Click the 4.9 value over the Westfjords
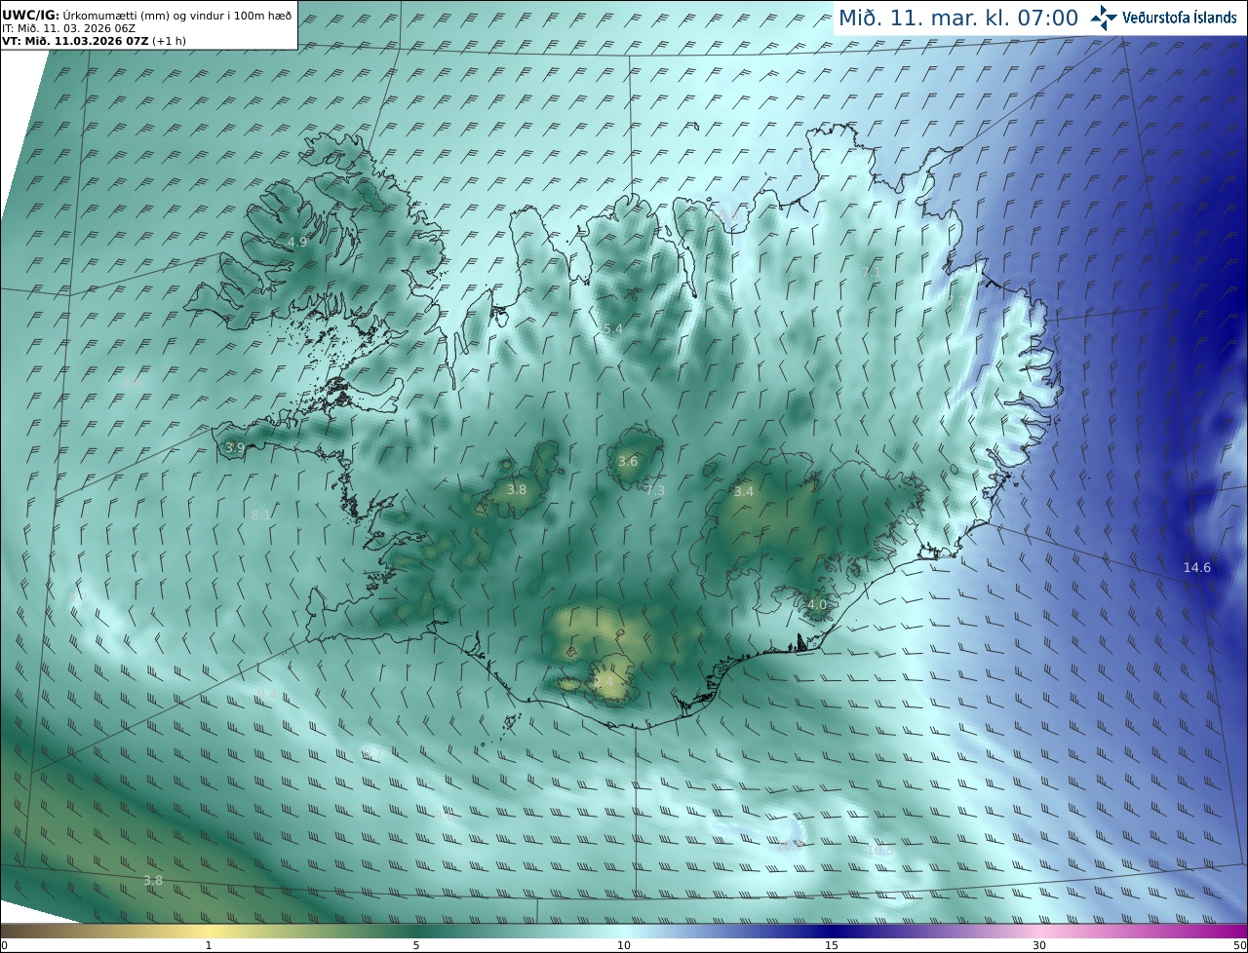Image resolution: width=1248 pixels, height=953 pixels. [x=297, y=242]
